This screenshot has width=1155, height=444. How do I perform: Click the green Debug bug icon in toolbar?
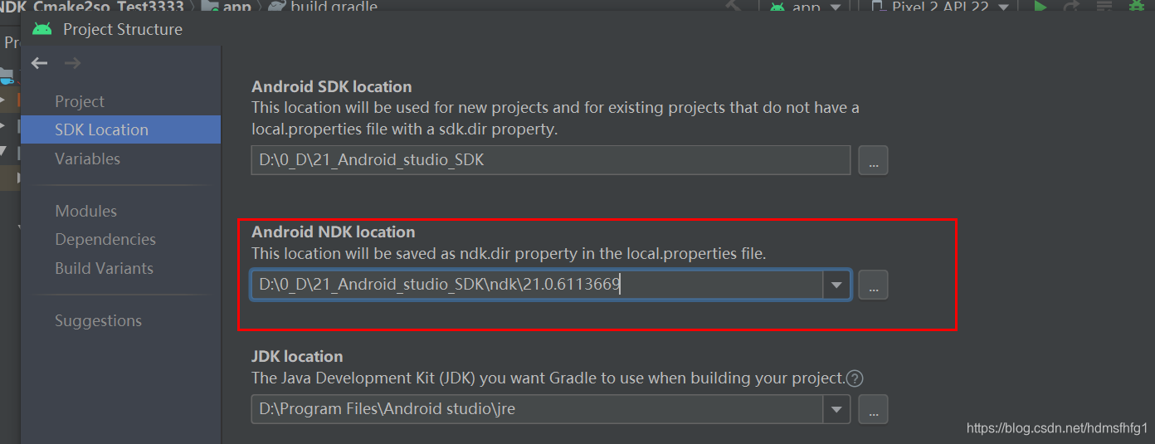click(x=1136, y=6)
